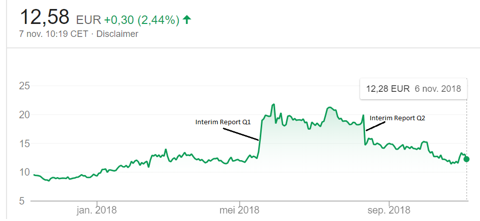
Task: Click the 12,58 current price value
Action: [44, 17]
